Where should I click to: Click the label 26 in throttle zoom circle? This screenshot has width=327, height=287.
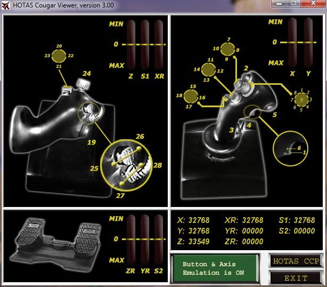coord(140,137)
